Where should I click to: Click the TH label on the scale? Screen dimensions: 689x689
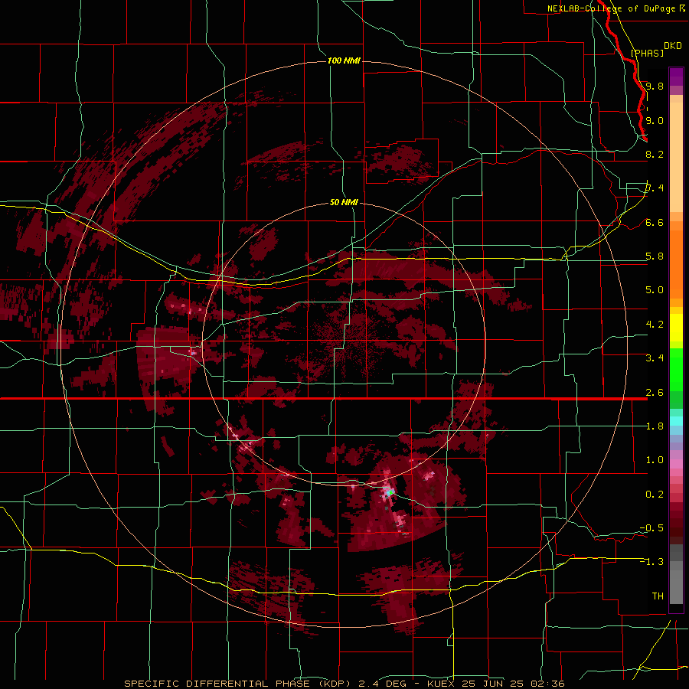tap(658, 596)
